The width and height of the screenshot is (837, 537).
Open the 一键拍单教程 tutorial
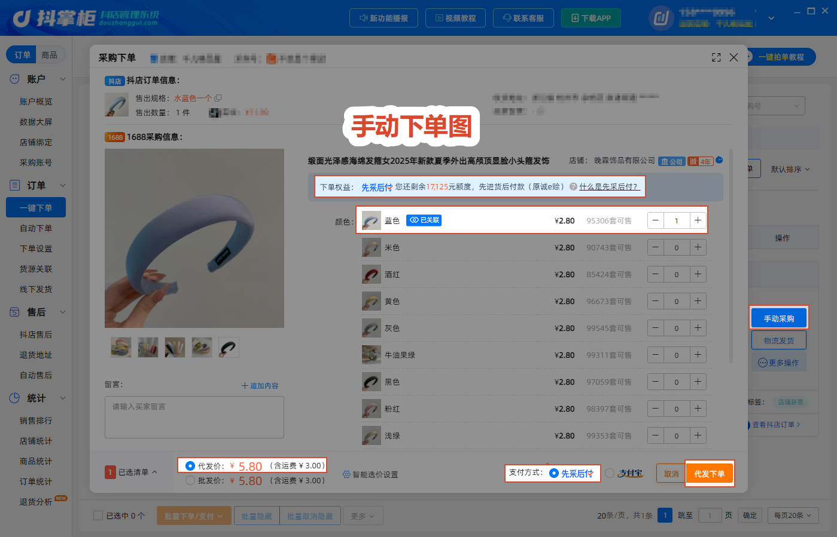tap(780, 57)
